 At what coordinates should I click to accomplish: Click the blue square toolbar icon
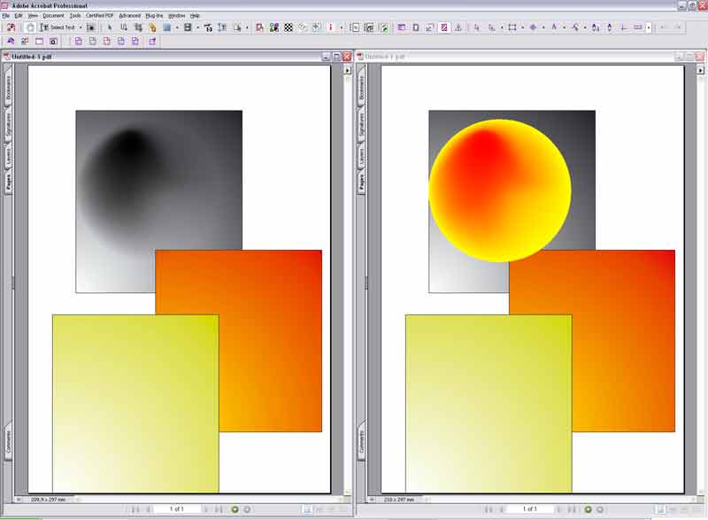167,27
